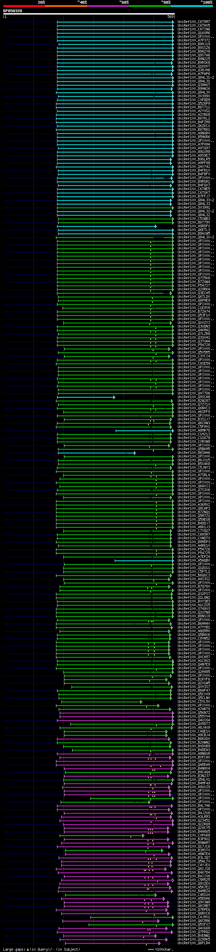Screen dimensions: 216x952
Task: Open hit UniRef100_C6TH05
Action: click(x=194, y=26)
